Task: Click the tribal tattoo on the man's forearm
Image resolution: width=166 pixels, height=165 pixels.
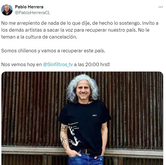Action: tap(64, 137)
